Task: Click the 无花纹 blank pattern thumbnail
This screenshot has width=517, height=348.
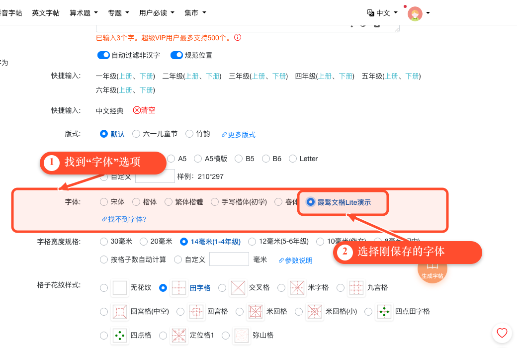Action: pos(120,288)
